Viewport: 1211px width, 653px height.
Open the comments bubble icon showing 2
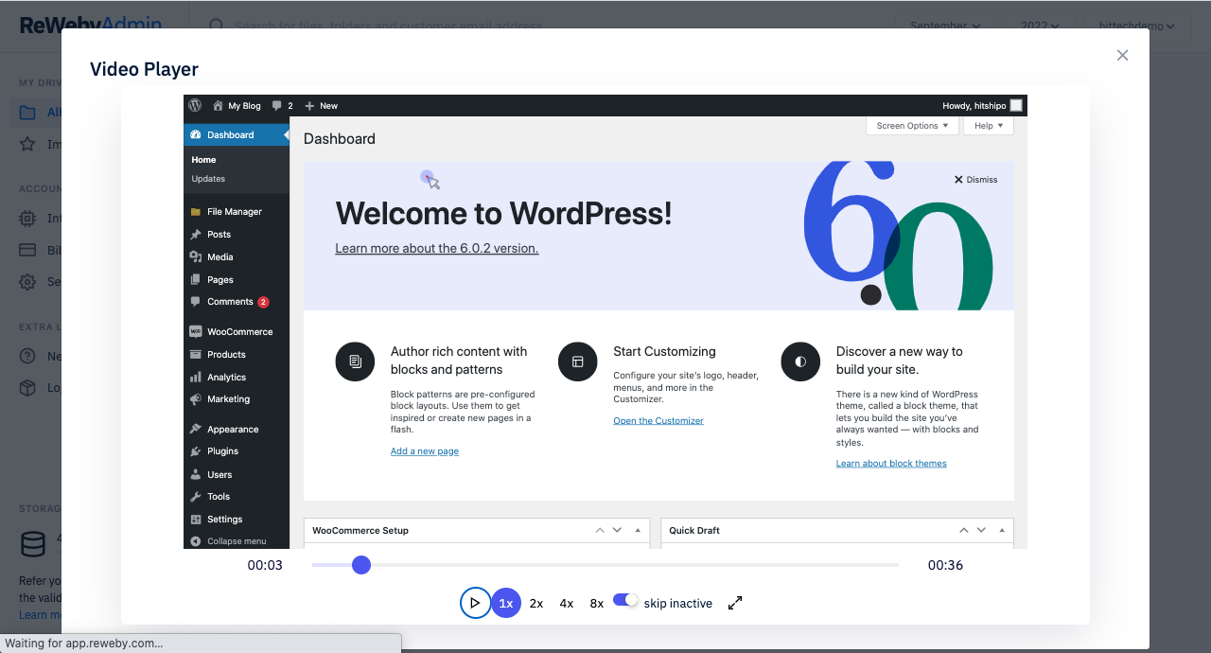point(276,106)
